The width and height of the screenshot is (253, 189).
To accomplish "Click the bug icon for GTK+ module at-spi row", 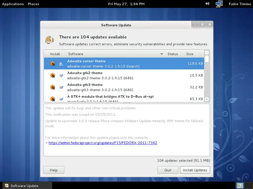I will 52,99.
